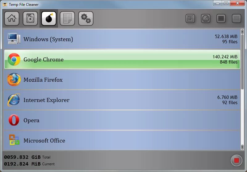
Task: Select the compact faded list view
Action: tap(237, 18)
